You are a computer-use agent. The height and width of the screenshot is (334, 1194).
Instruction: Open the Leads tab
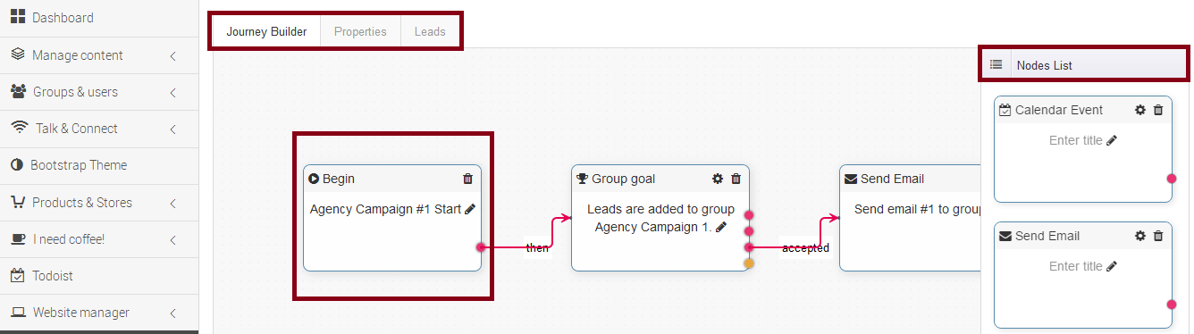[430, 31]
